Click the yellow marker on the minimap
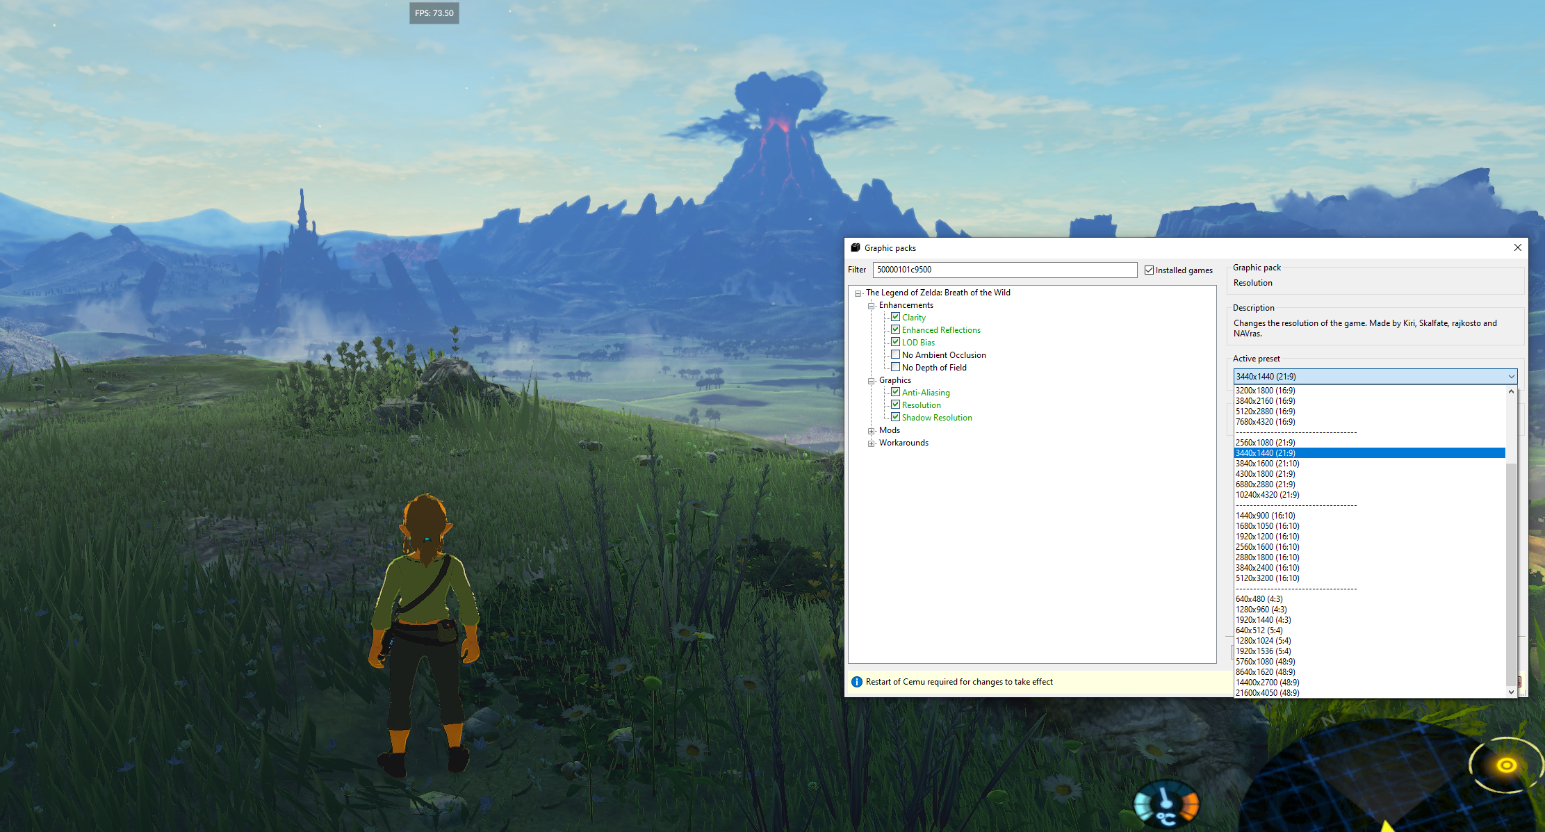1545x832 pixels. click(1506, 765)
